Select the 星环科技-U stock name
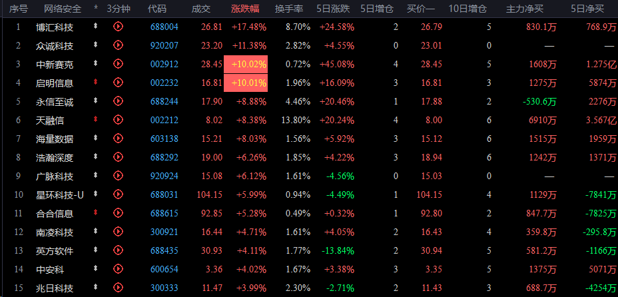This screenshot has height=297, width=618. 60,194
